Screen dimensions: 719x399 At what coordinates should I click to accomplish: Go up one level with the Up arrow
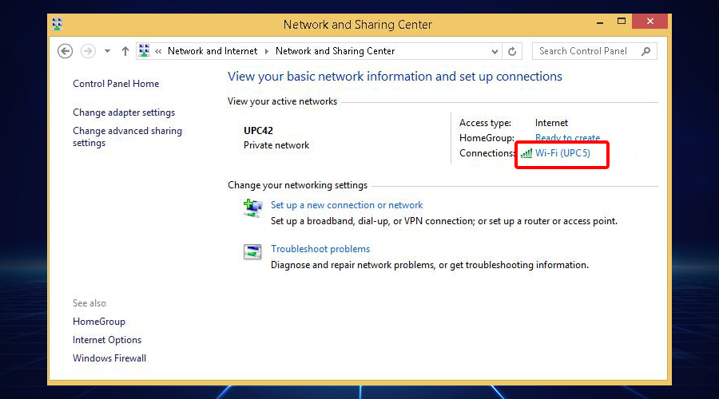[x=125, y=51]
